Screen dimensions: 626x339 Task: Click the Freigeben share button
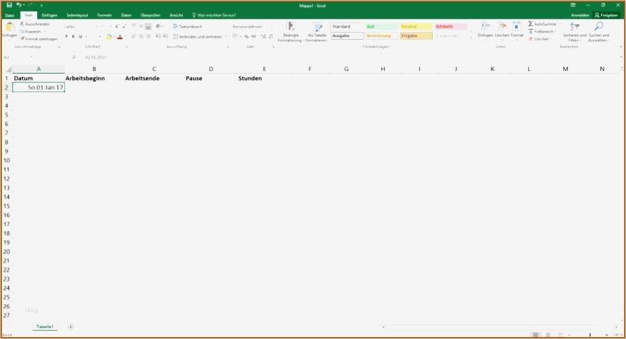click(x=606, y=15)
